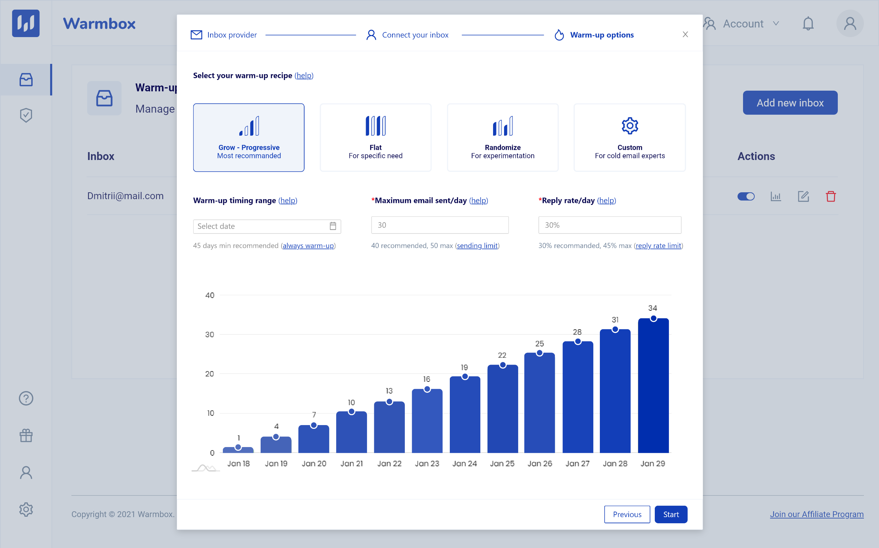Open the warm-up recipe help documentation
This screenshot has height=548, width=879.
coord(304,75)
